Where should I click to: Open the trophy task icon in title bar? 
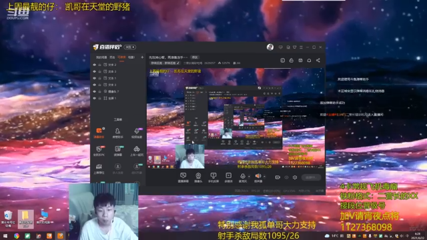click(x=295, y=47)
